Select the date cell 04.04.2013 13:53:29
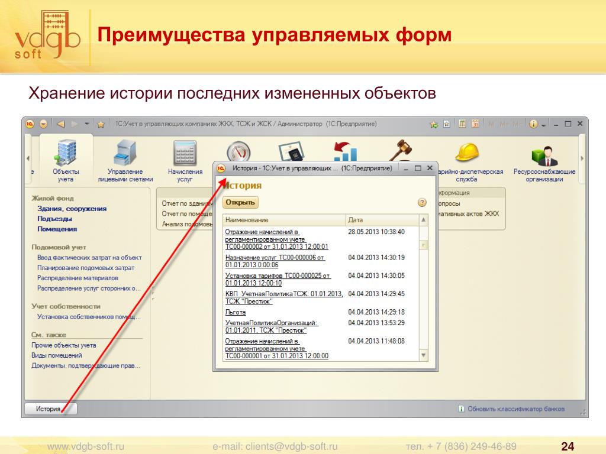 [x=376, y=323]
